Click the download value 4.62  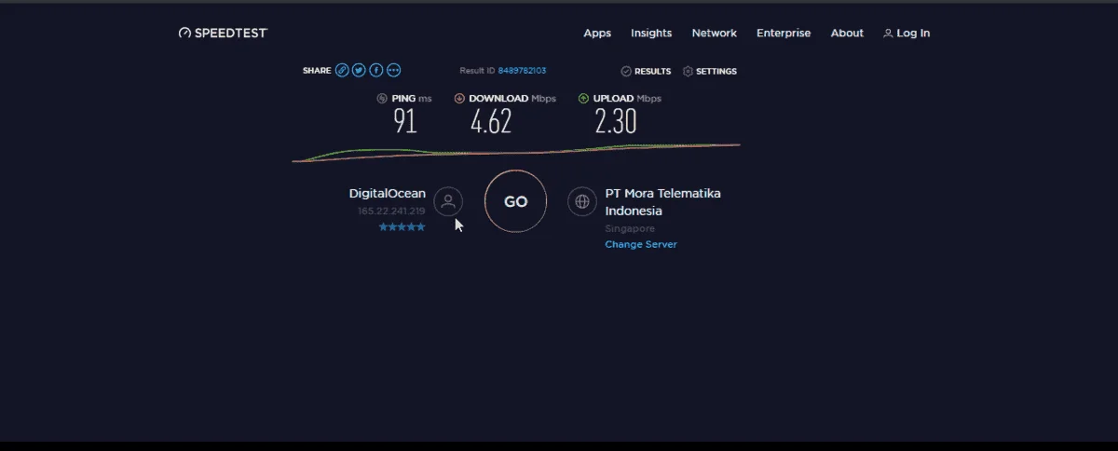coord(491,121)
